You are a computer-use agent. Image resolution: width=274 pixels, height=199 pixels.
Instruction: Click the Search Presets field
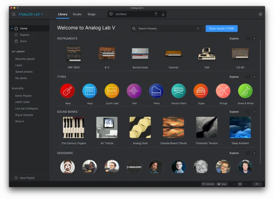166,29
